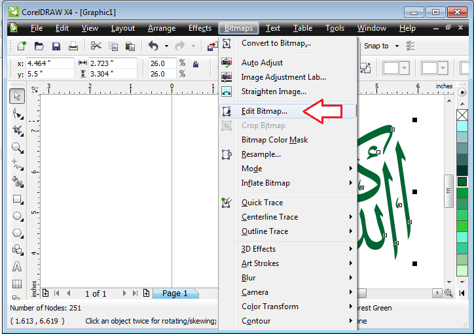Select the Pick tool in the toolbox
This screenshot has width=474, height=334.
[x=18, y=96]
